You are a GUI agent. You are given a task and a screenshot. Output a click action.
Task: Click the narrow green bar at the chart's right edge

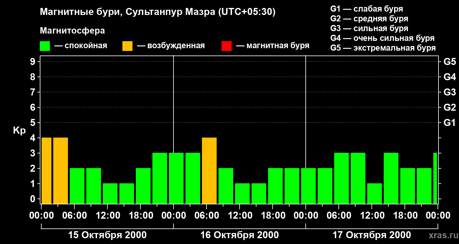pyautogui.click(x=435, y=178)
